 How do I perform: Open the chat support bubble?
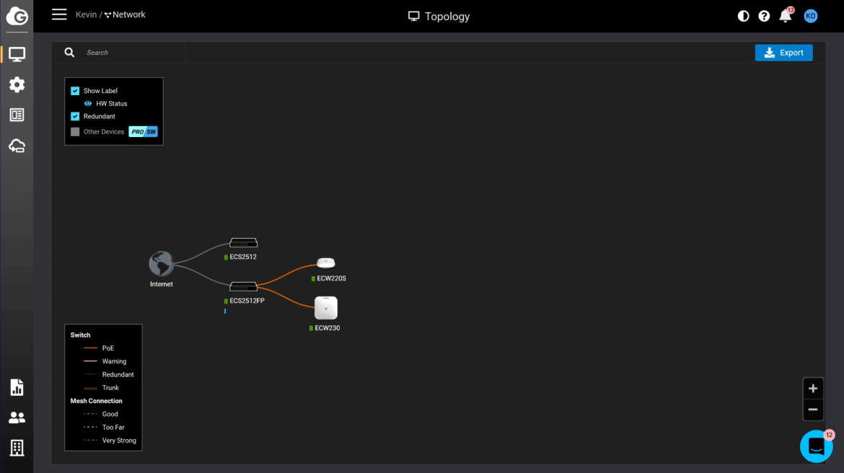pos(817,446)
